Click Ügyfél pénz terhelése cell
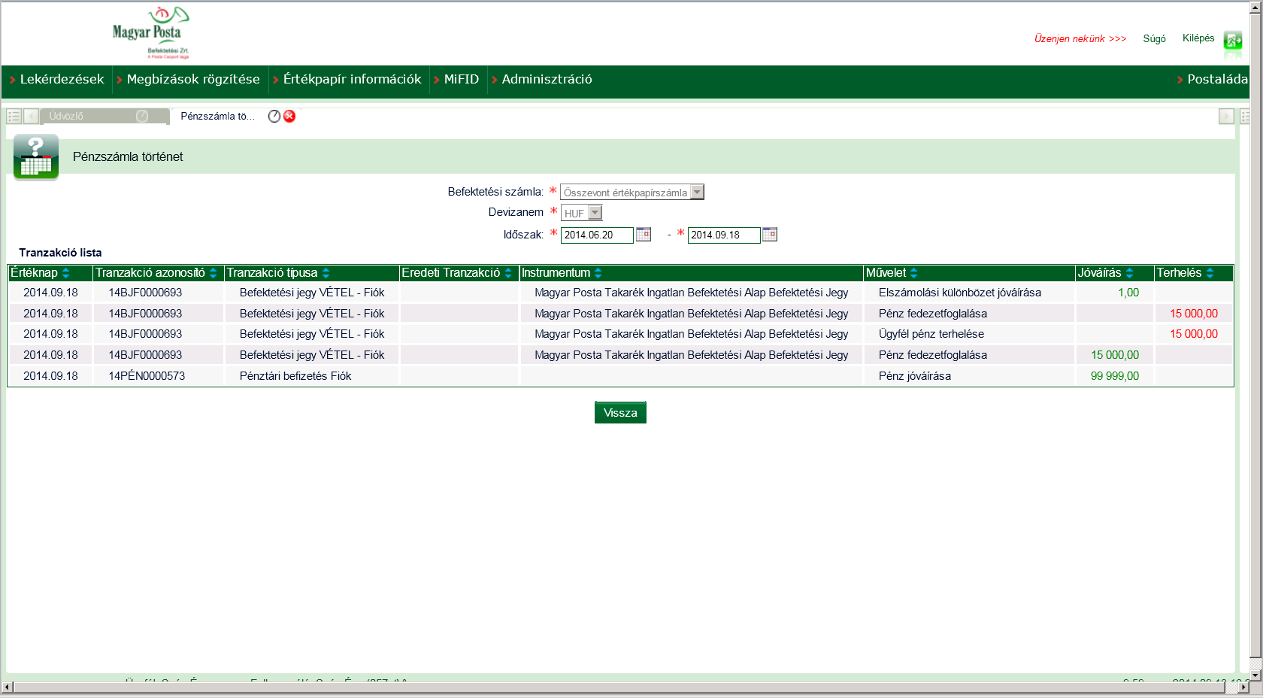This screenshot has width=1263, height=698. click(931, 334)
